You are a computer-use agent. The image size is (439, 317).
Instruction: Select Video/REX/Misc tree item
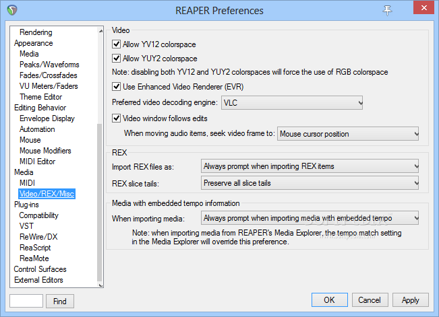[47, 194]
